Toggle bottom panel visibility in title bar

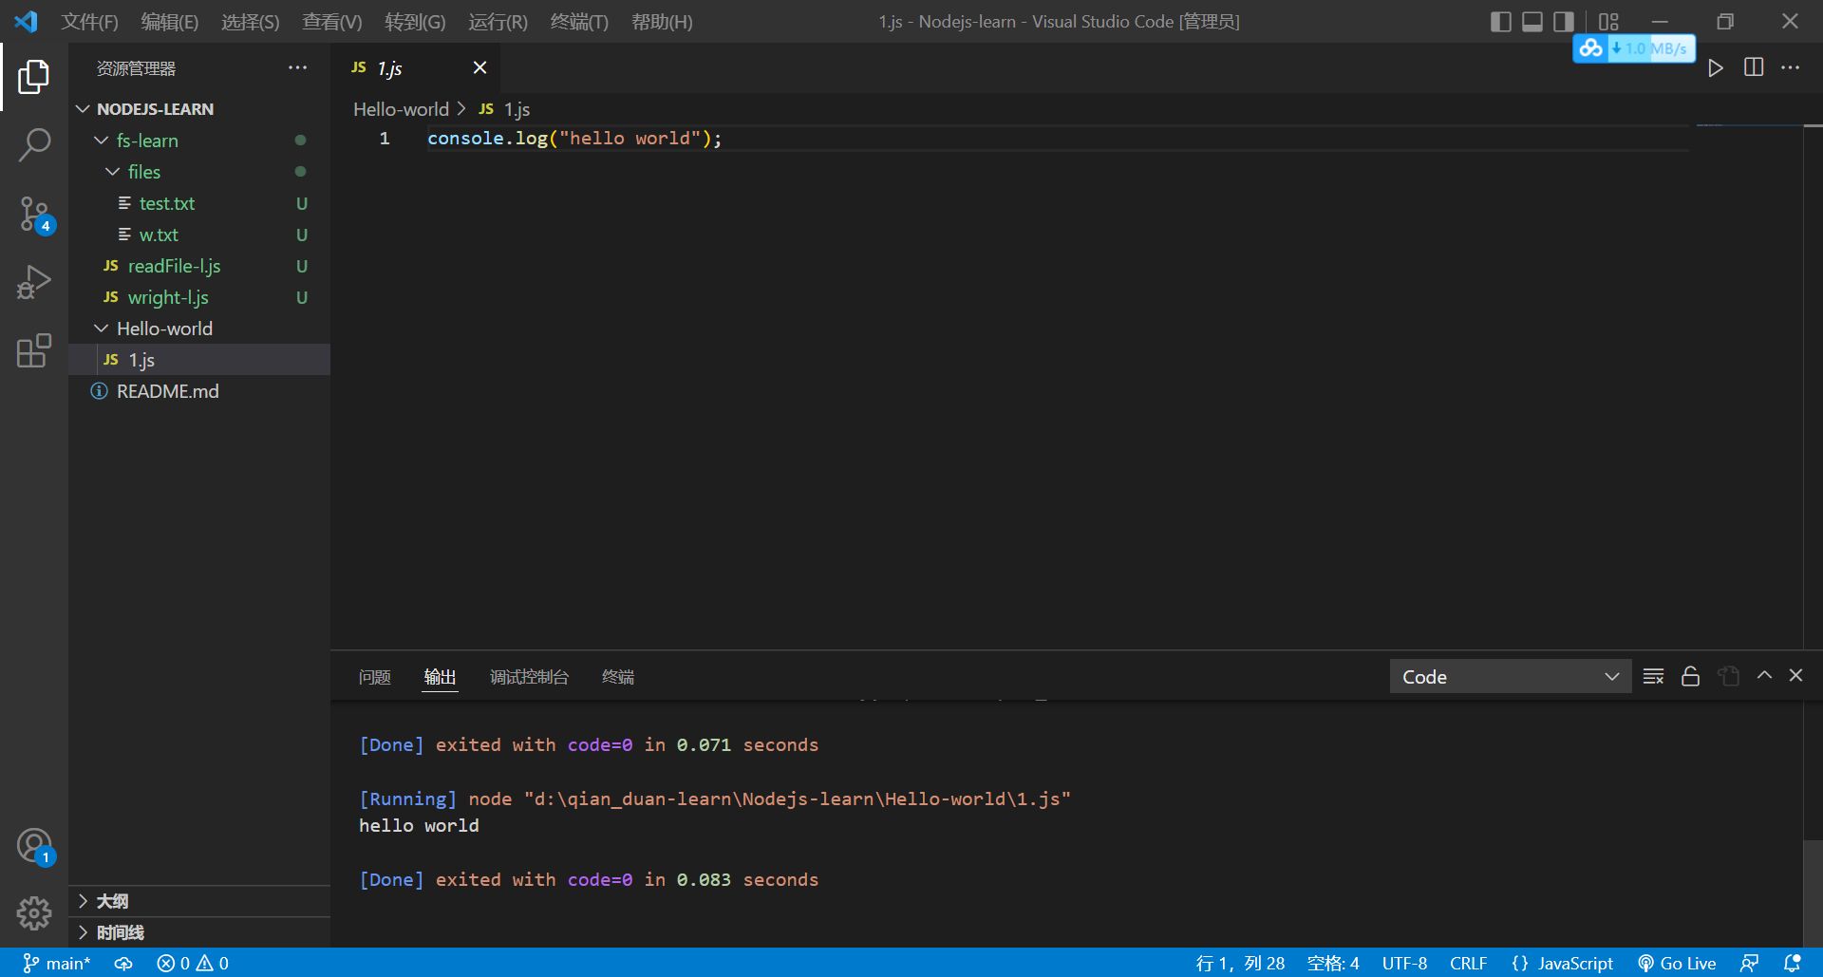1532,21
